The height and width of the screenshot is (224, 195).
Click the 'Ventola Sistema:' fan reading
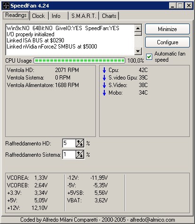point(39,78)
